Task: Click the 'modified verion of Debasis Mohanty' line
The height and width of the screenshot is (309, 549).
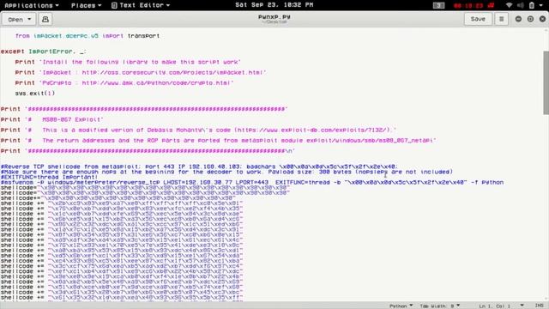Action: tap(198, 130)
